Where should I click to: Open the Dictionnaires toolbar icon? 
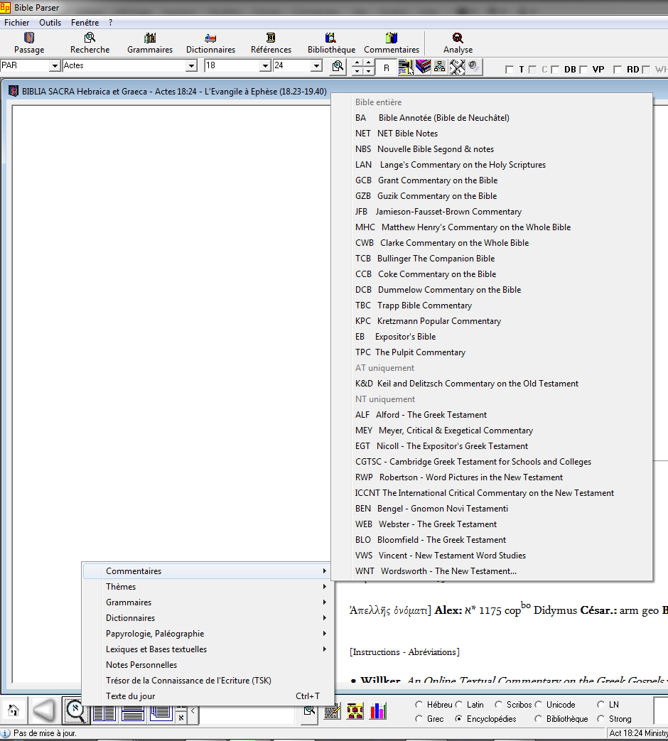click(x=210, y=43)
